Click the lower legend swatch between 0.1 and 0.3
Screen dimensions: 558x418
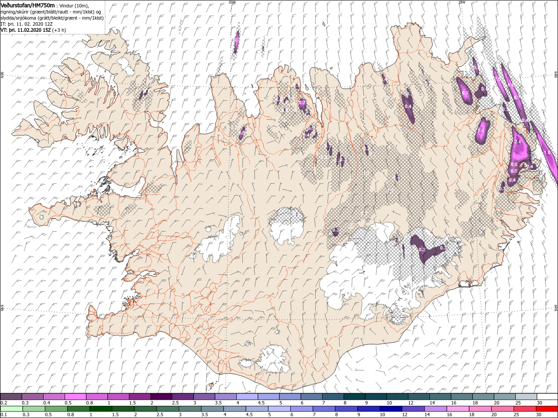click(11, 409)
